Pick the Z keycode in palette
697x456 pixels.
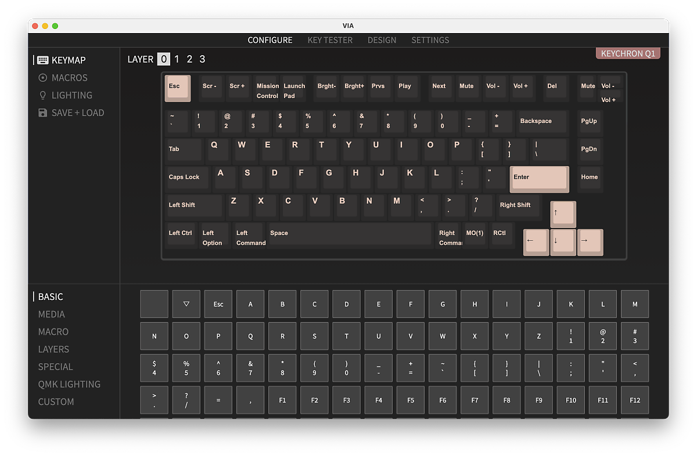coord(538,336)
